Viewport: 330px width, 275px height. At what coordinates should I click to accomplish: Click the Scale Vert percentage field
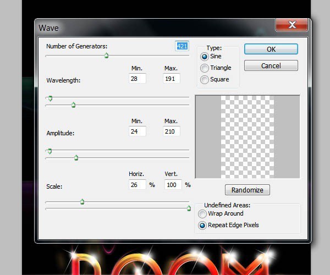[172, 185]
